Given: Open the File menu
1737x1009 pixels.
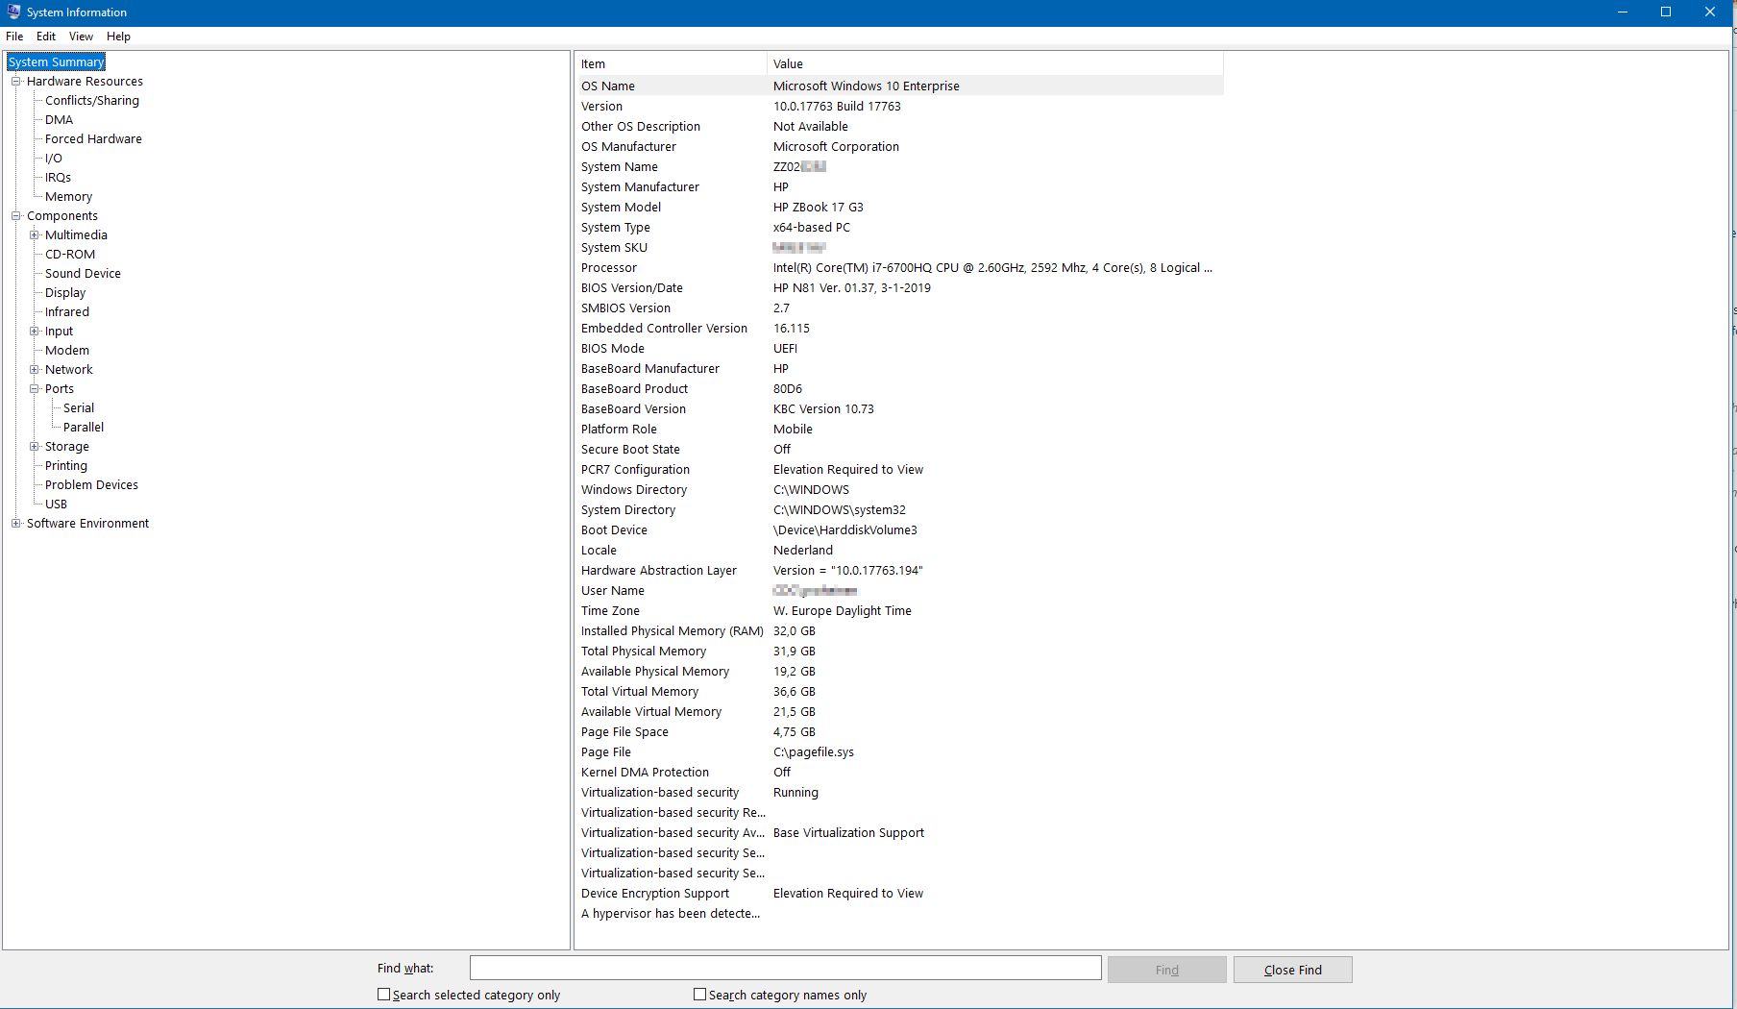Looking at the screenshot, I should [x=14, y=37].
